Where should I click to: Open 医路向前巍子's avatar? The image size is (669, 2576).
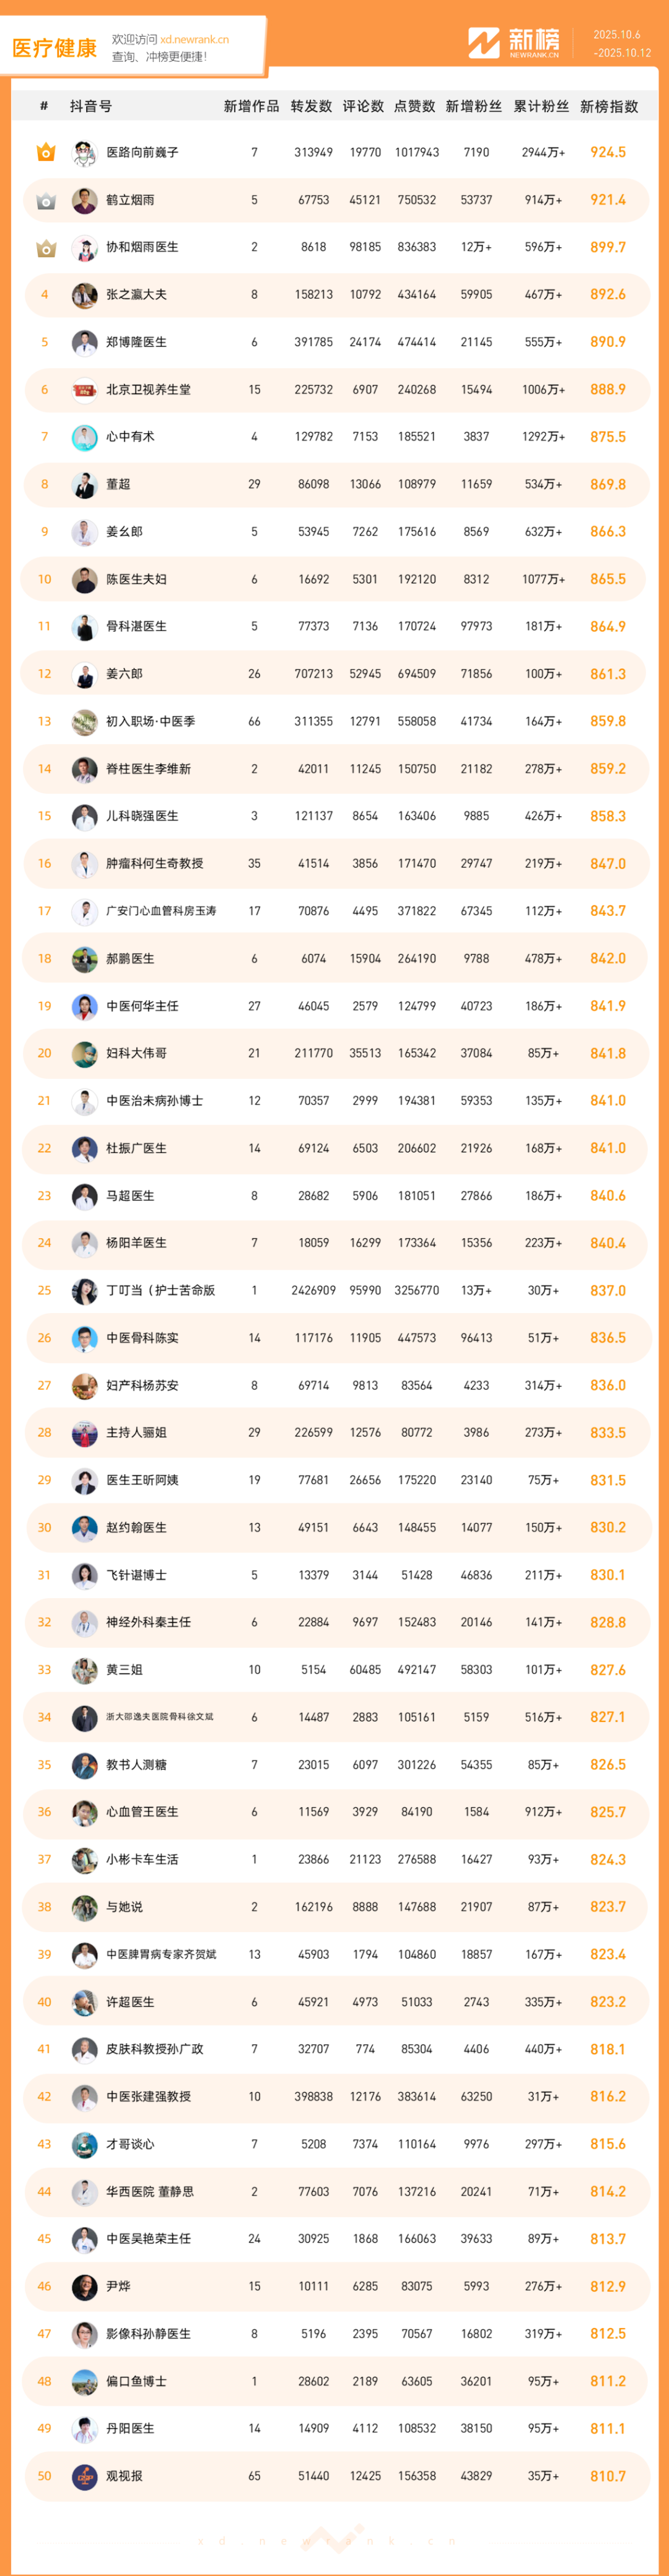pos(84,153)
